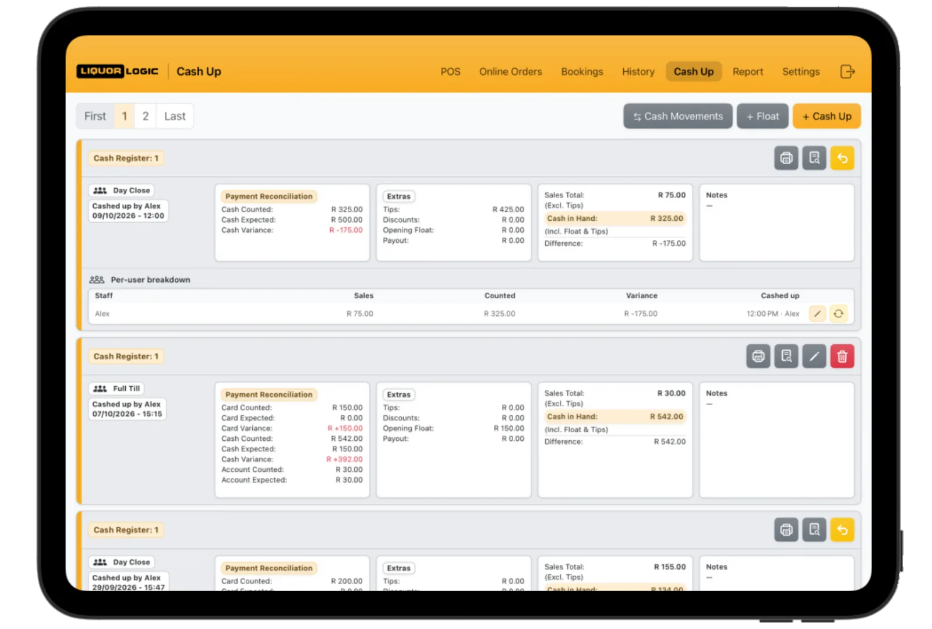Edit Alex's per-user breakdown row
This screenshot has width=932, height=629.
818,313
